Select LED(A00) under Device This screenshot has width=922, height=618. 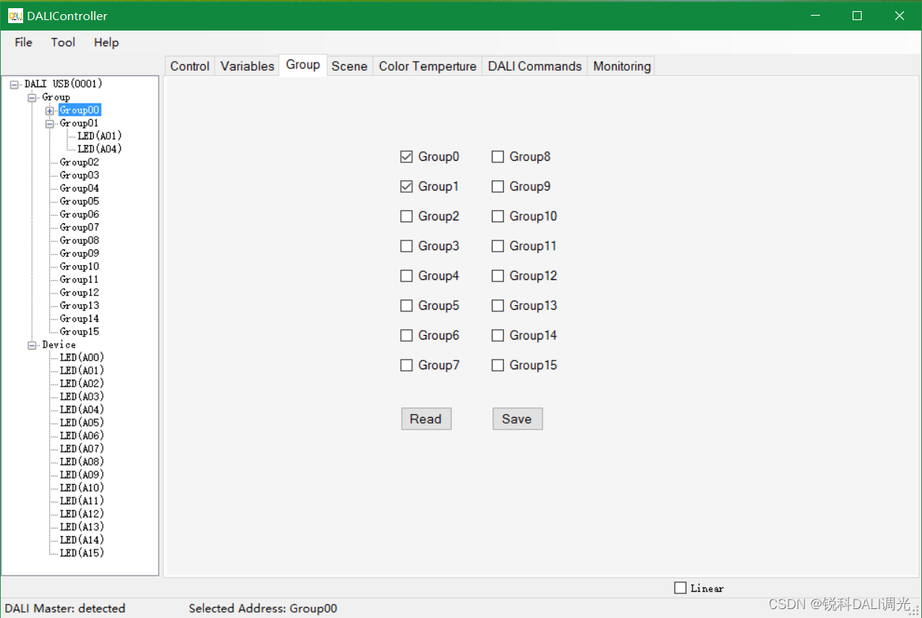click(x=82, y=358)
